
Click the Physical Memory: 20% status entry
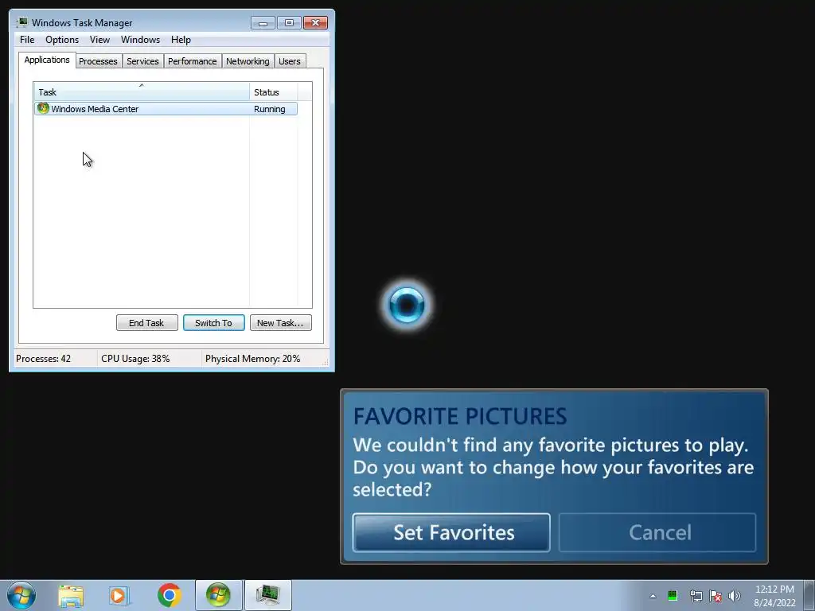tap(252, 359)
